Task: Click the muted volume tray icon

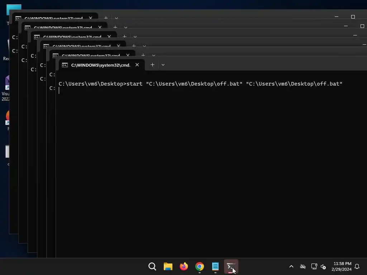Action: [x=324, y=266]
